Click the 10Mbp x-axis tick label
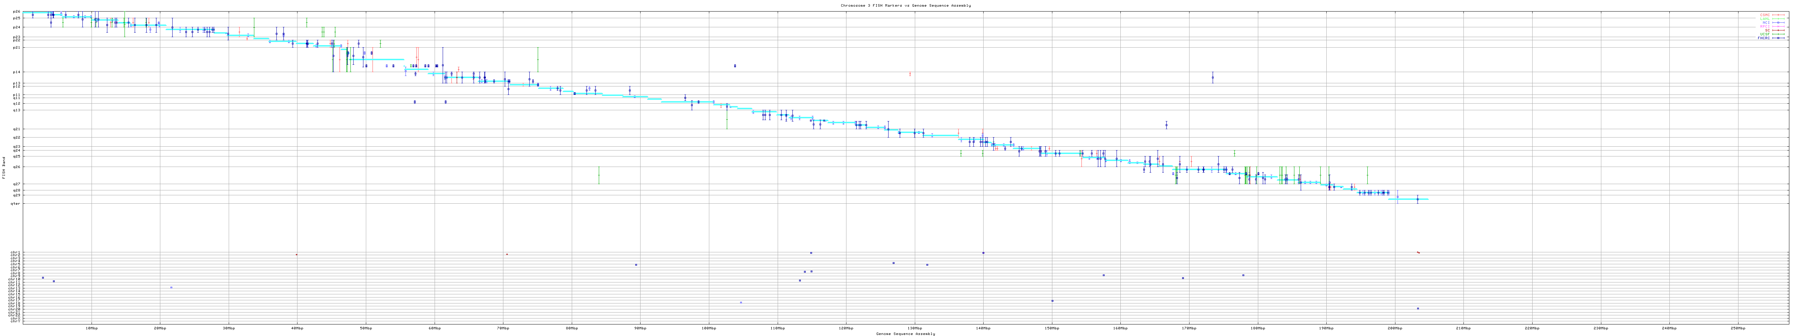 [91, 328]
